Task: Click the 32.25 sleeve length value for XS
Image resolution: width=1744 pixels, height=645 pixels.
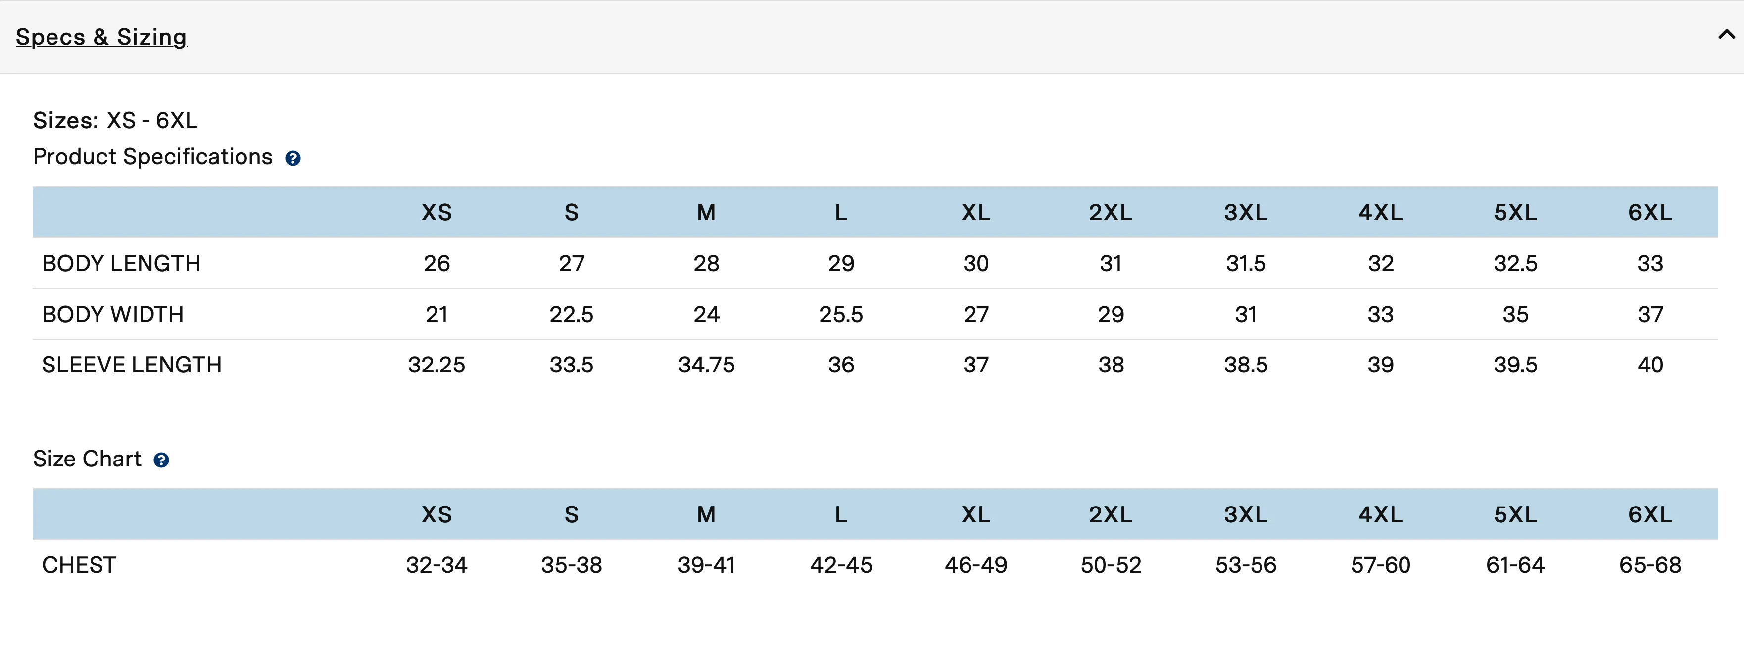Action: point(436,365)
